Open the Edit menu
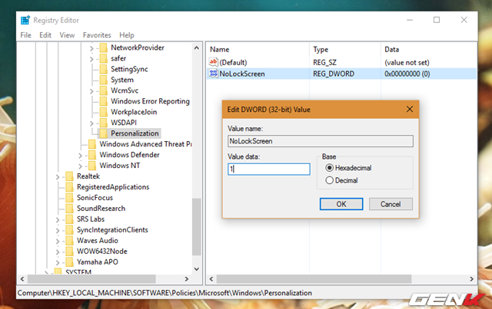This screenshot has width=492, height=309. 45,35
